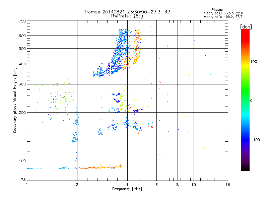Click the "[deg]" unit label above the colorbar
Screen dimensions: 268x201
(x=246, y=27)
